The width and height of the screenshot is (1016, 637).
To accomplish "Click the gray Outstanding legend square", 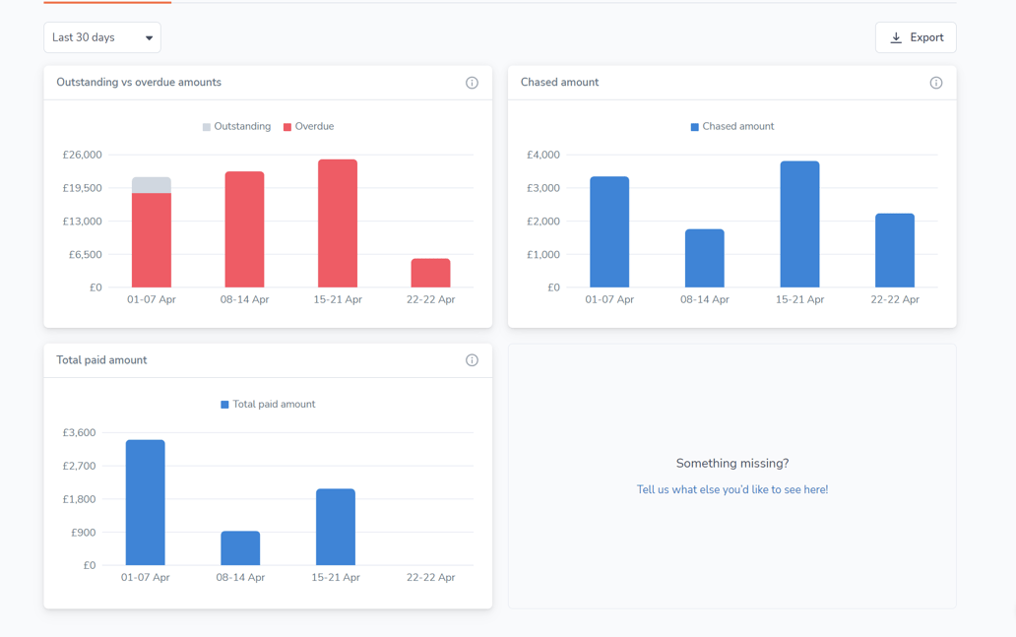I will click(x=205, y=126).
